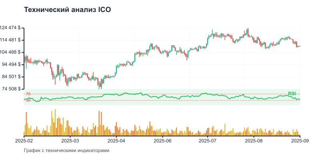Click the caption 'График с техническими индикаторами'
Viewport: 320px width, 160px height.
pyautogui.click(x=66, y=151)
